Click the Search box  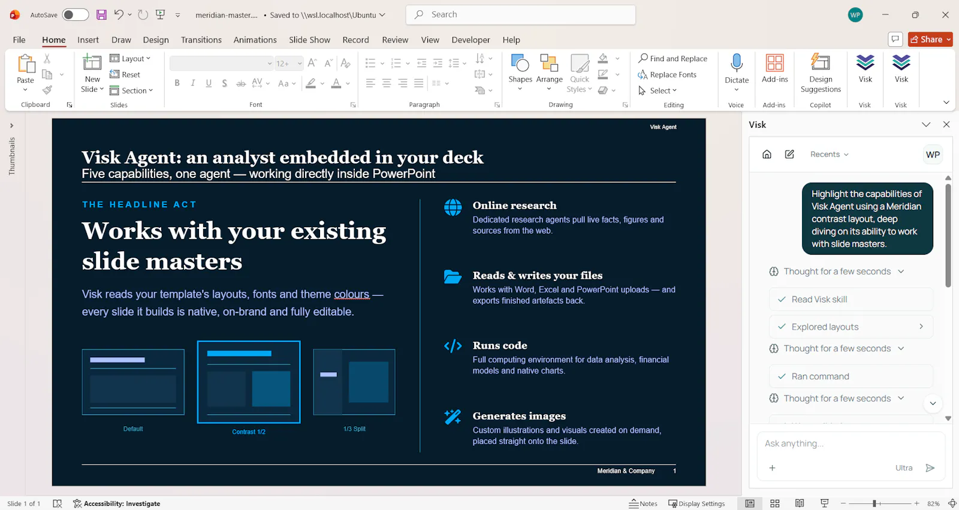(521, 14)
